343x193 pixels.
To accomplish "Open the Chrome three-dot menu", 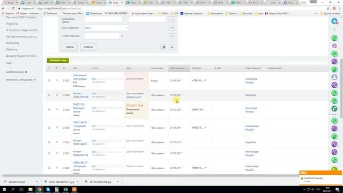I will [340, 9].
